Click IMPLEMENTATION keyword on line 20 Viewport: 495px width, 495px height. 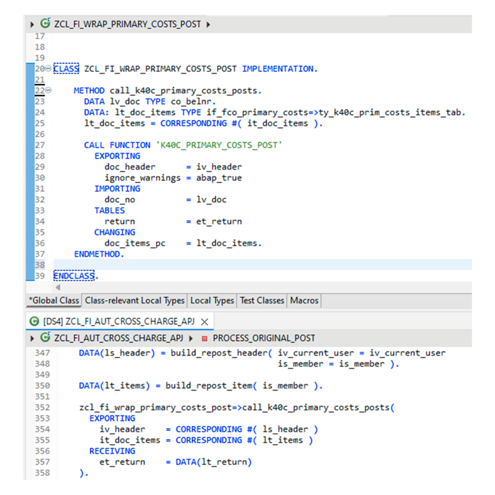(x=278, y=68)
